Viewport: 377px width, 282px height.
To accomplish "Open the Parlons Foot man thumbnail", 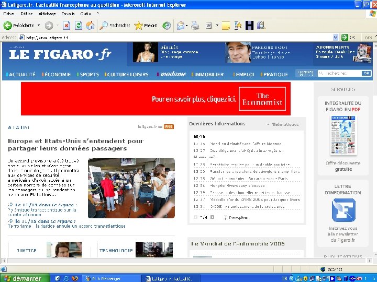I will pyautogui.click(x=238, y=52).
